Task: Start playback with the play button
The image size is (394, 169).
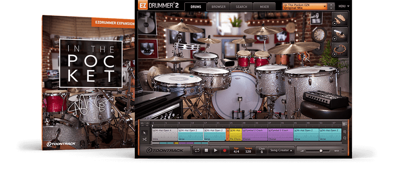Action: tap(215, 151)
